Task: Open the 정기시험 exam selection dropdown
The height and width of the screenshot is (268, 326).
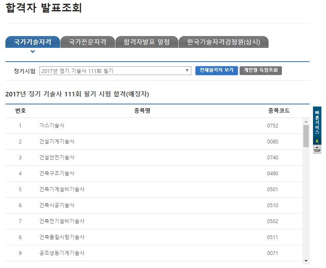Action: tap(115, 71)
